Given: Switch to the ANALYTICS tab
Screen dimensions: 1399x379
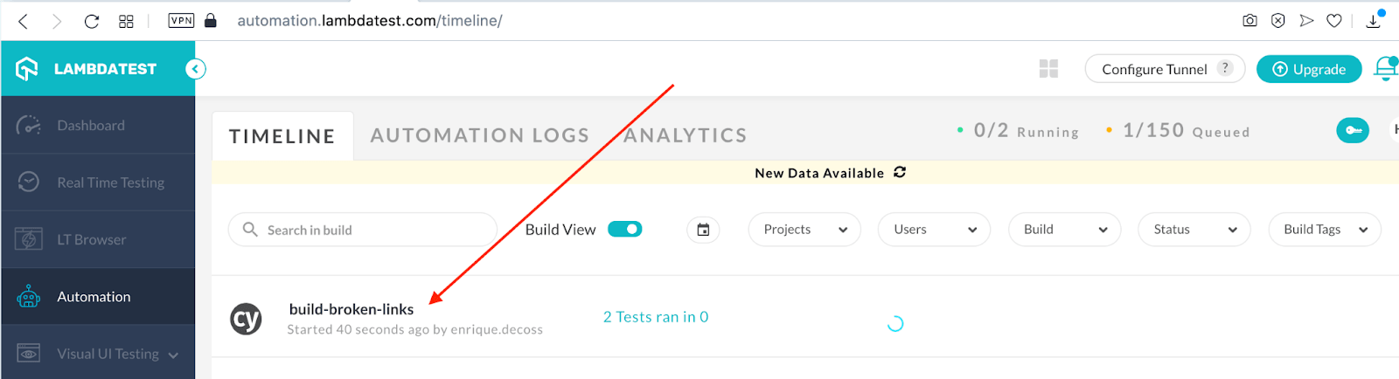Looking at the screenshot, I should pyautogui.click(x=686, y=135).
